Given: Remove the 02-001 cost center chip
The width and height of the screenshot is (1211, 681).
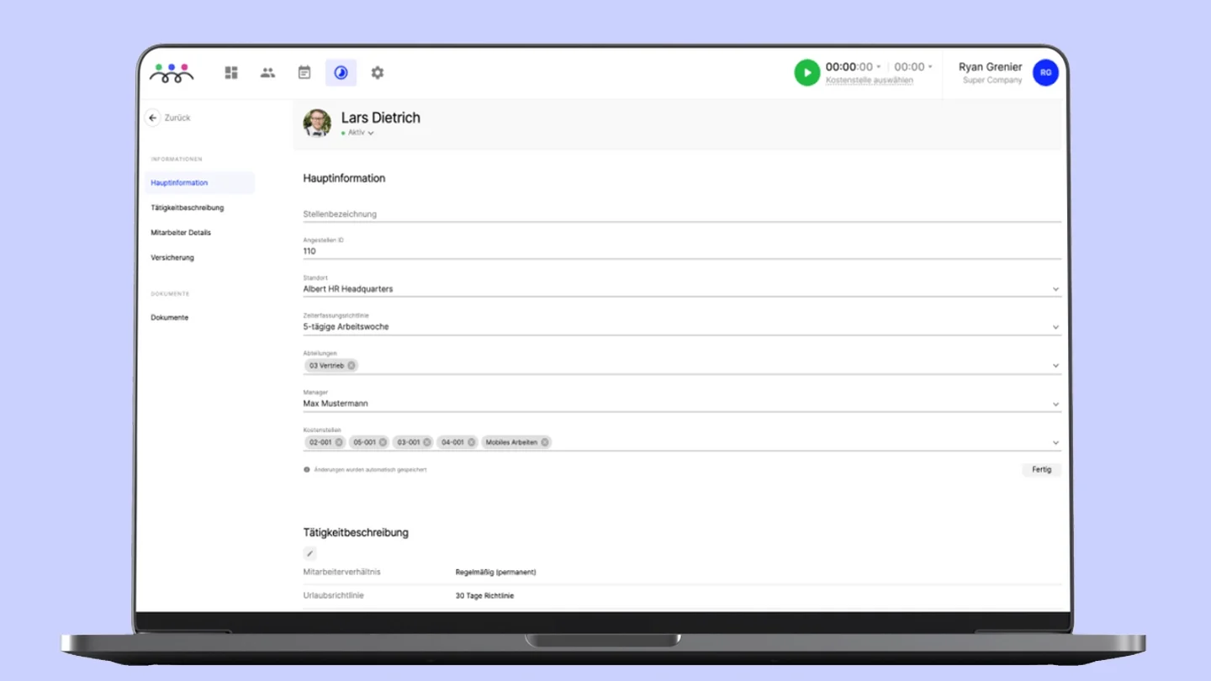Looking at the screenshot, I should (339, 442).
